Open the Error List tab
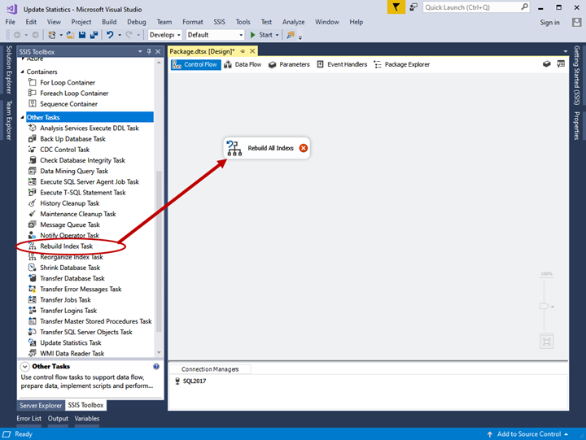This screenshot has height=440, width=586. click(x=28, y=418)
